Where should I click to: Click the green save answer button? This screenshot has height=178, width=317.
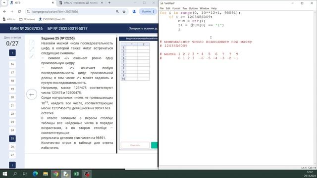[x=154, y=145]
